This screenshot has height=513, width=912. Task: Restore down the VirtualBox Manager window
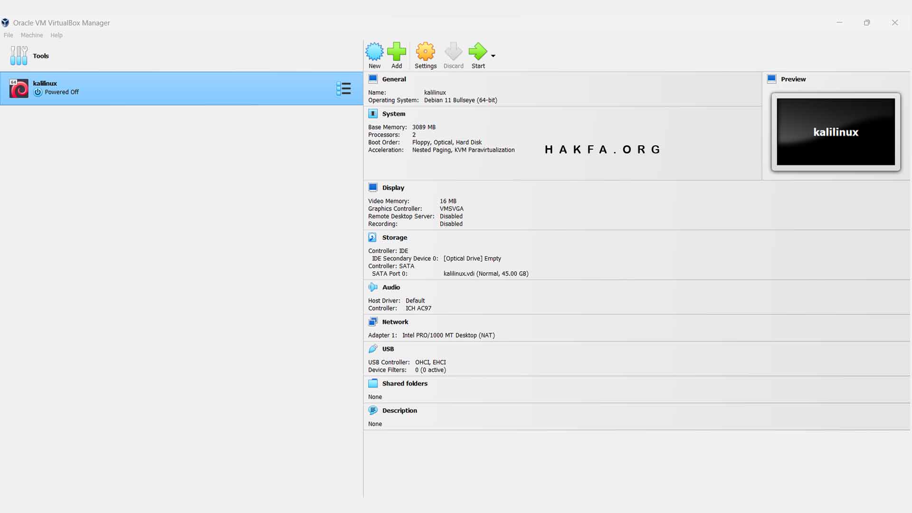867,22
